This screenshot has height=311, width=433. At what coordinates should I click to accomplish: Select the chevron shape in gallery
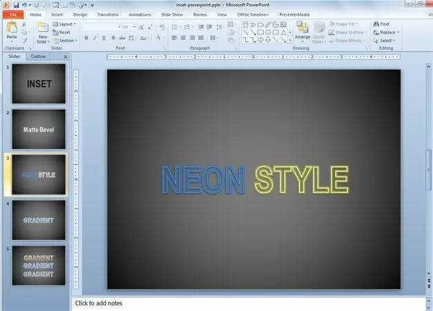(253, 25)
